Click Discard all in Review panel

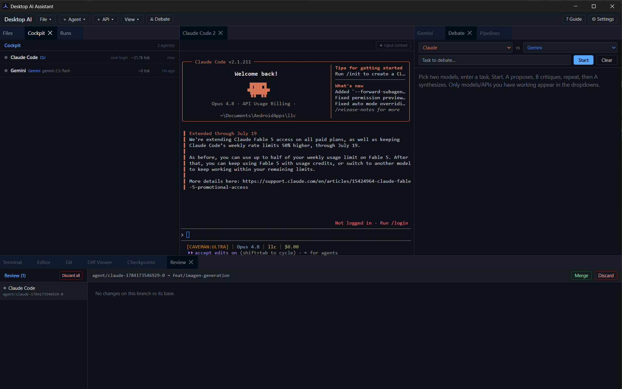71,275
